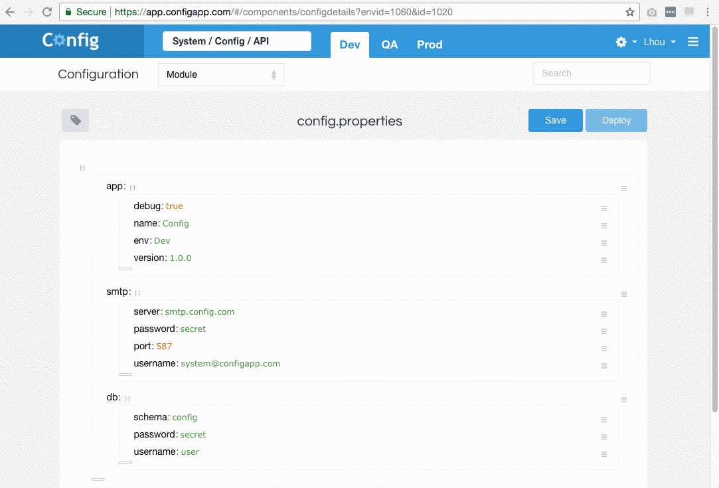Image resolution: width=719 pixels, height=488 pixels.
Task: Click the tag icon above the editor
Action: tap(75, 120)
